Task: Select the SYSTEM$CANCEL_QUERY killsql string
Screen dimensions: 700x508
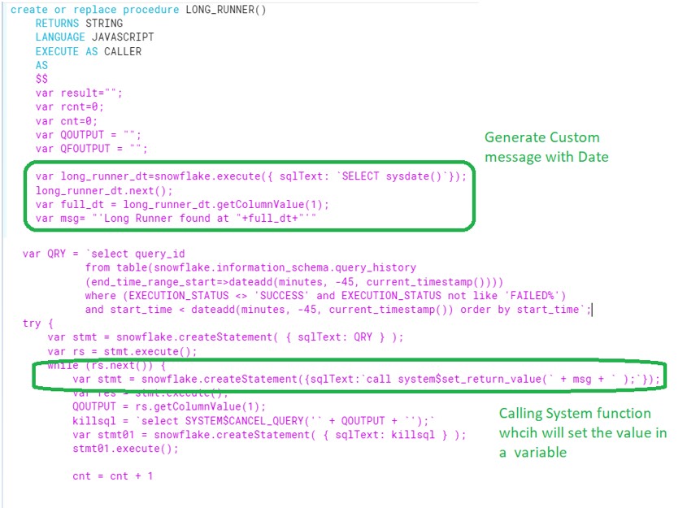Action: pyautogui.click(x=232, y=421)
